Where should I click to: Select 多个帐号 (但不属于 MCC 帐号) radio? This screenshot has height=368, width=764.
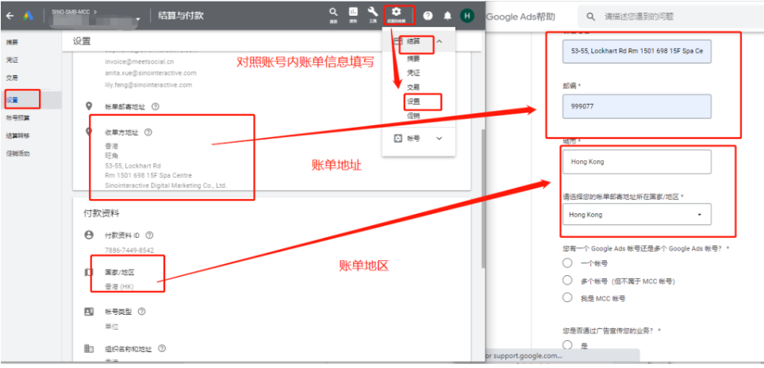[566, 281]
